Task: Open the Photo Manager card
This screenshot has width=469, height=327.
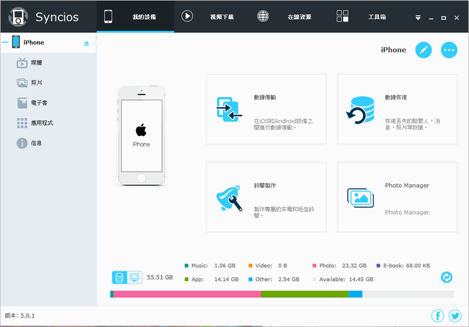Action: [x=397, y=197]
